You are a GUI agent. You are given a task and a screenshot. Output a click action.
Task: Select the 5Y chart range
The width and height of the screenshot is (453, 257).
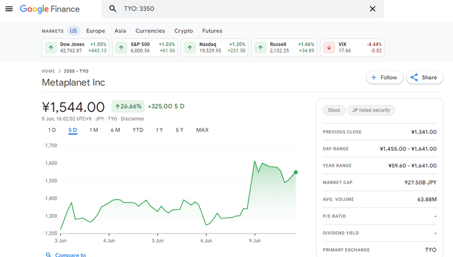click(179, 130)
